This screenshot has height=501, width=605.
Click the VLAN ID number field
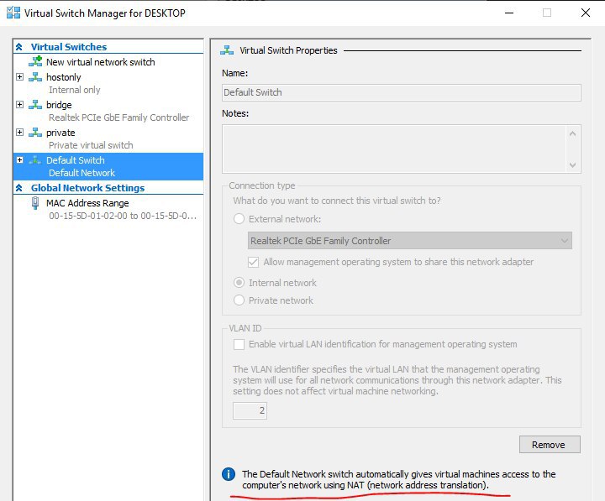pos(250,410)
